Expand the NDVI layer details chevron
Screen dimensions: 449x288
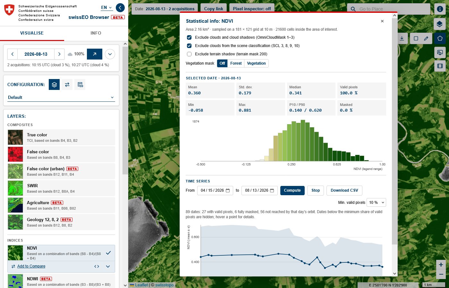pos(108,266)
